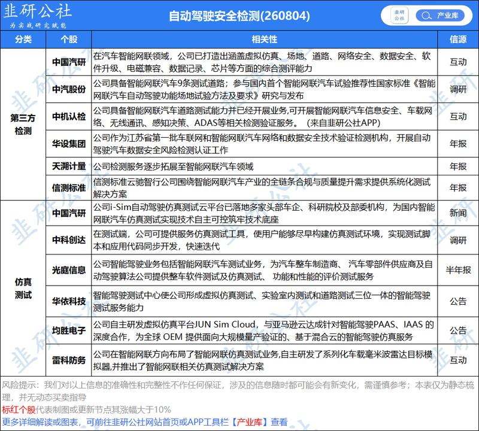Click the magnifier icon in 产业库 pill
The image size is (479, 431).
[426, 16]
